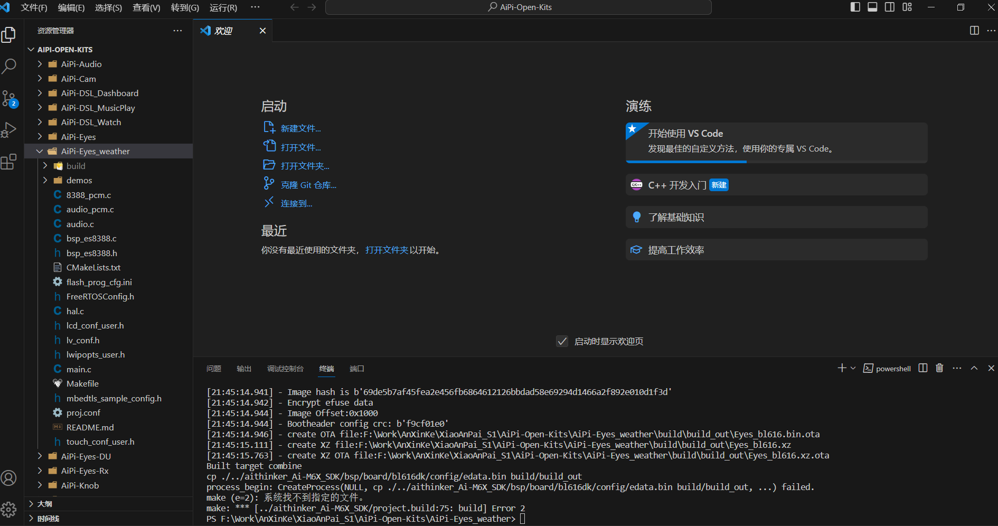
Task: Open terminal panel more actions ellipsis
Action: (x=957, y=368)
